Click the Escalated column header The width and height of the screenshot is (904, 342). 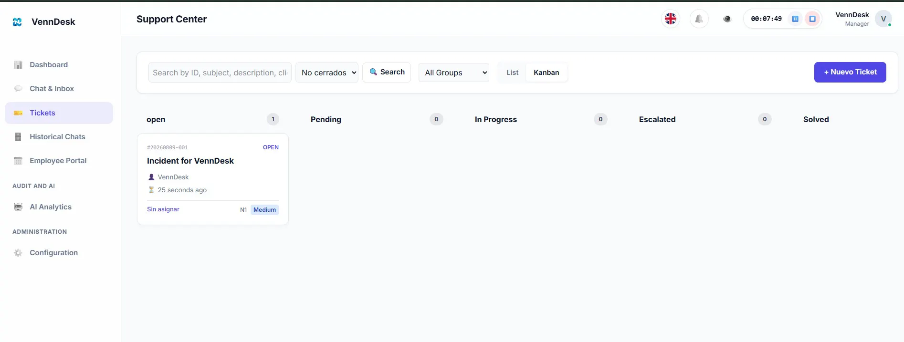coord(657,120)
